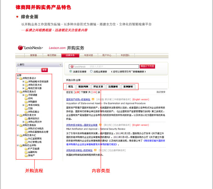Screen dimensions: 213x189
Task: Switch to the 案例解析 content tab
Action: point(128,87)
